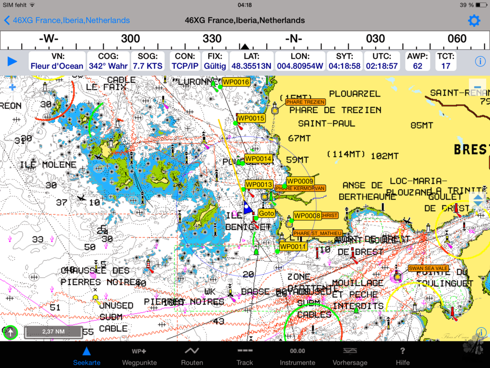
Task: Switch to the Routen tab
Action: coord(192,356)
